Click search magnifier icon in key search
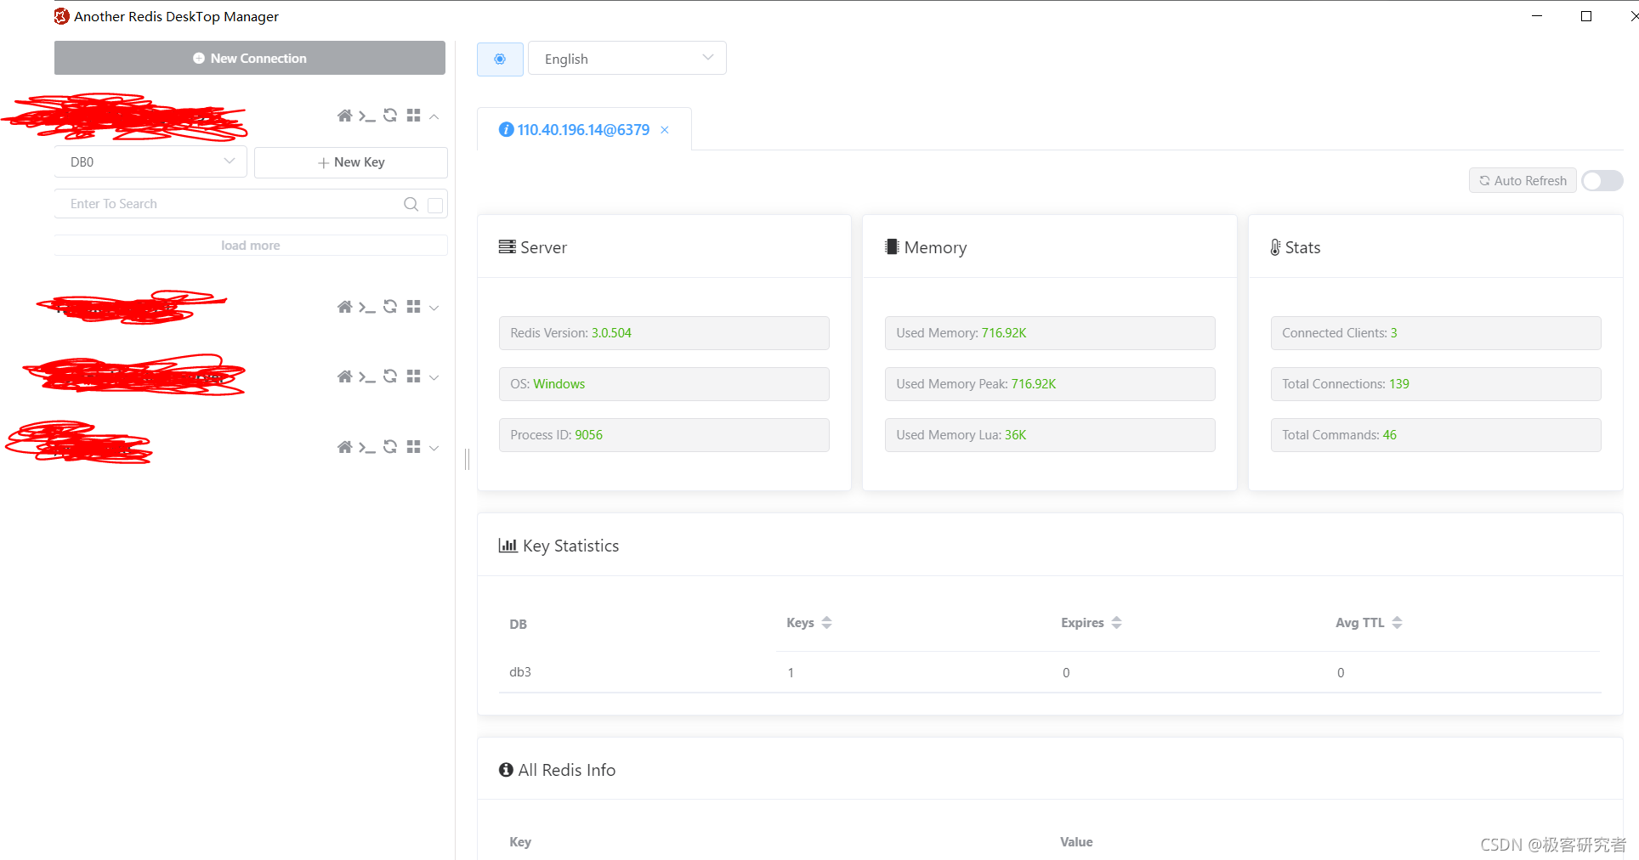 [x=411, y=204]
